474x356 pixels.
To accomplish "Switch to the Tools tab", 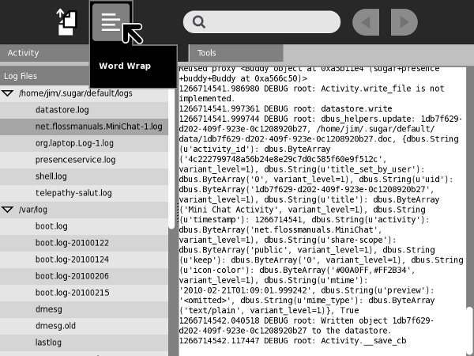I will (207, 53).
